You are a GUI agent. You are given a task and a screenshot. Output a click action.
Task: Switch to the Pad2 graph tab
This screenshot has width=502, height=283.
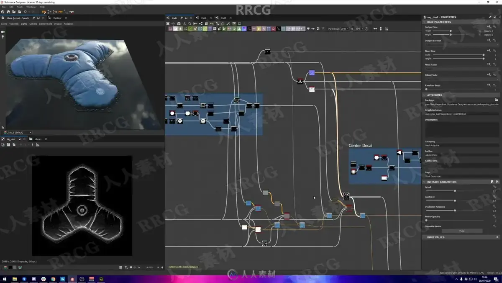tap(204, 18)
